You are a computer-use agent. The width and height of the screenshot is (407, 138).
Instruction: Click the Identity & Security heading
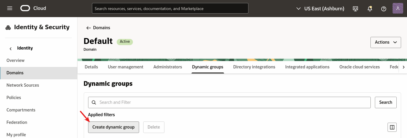point(42,27)
